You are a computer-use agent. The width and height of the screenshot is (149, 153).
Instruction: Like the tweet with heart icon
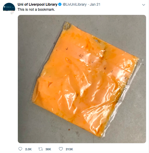(x=61, y=149)
